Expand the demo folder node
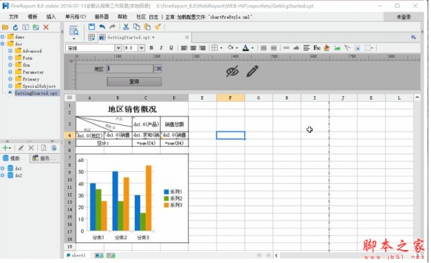The width and height of the screenshot is (431, 263). 2,37
